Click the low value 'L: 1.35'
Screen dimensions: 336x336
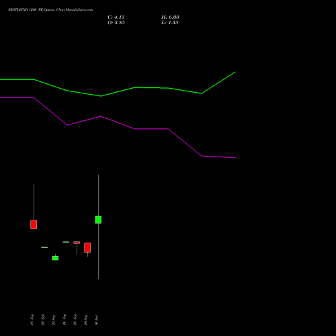pyautogui.click(x=170, y=23)
